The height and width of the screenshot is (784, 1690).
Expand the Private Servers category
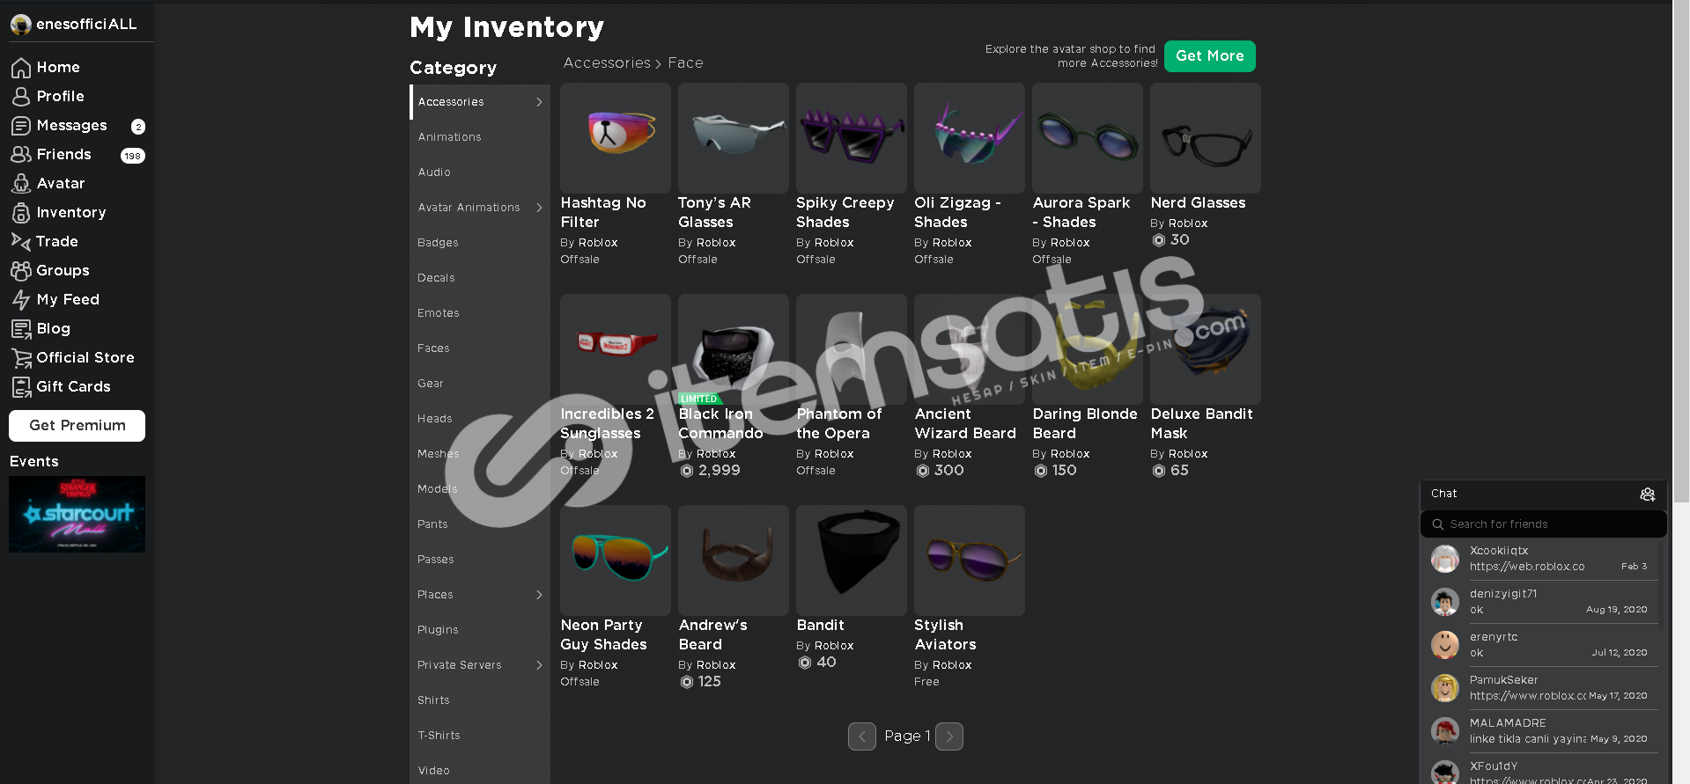(480, 665)
